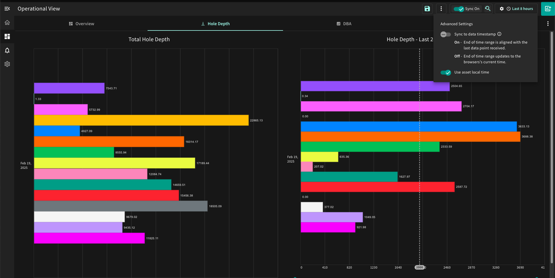
Task: Open the Last 8 hours time range picker
Action: pos(520,9)
